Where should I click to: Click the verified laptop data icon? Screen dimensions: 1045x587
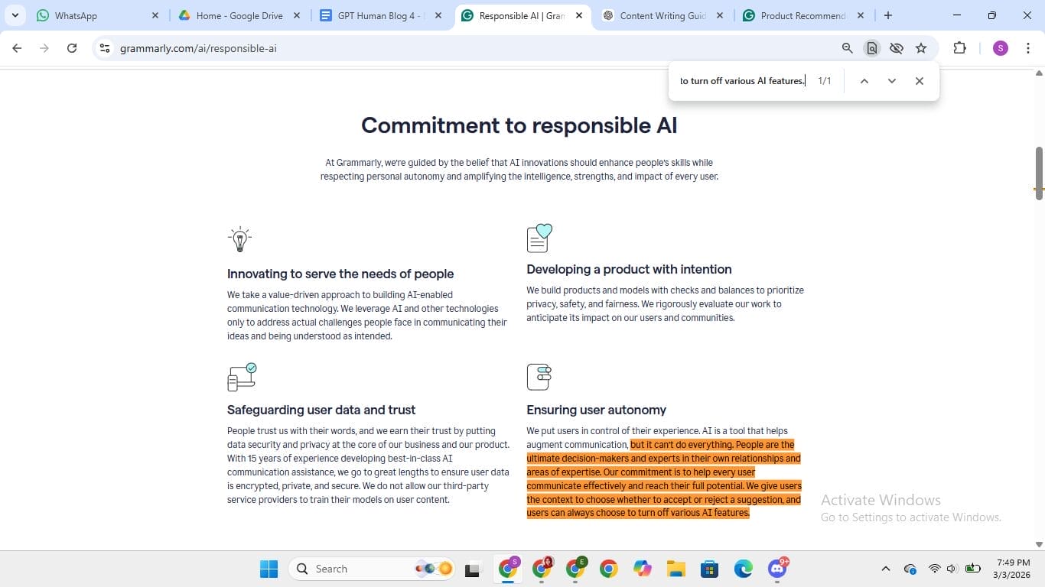[242, 378]
